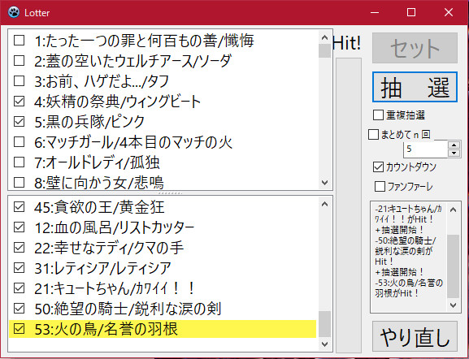Click the batch count number field
Screen dimensions: 469x359
click(426, 149)
